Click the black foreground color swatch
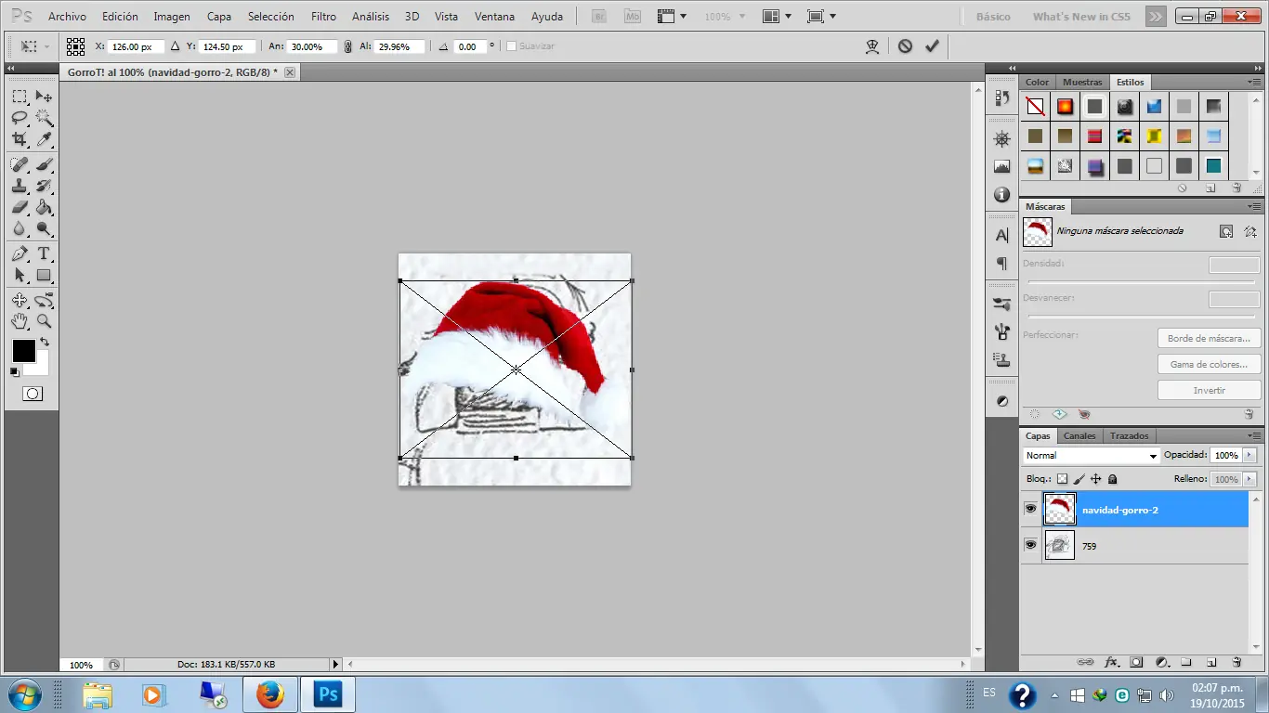Image resolution: width=1269 pixels, height=713 pixels. [23, 351]
